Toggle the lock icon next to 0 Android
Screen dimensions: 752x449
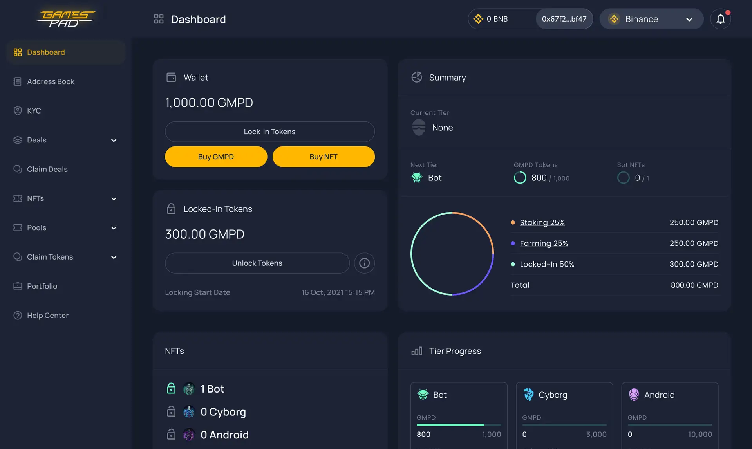(171, 435)
